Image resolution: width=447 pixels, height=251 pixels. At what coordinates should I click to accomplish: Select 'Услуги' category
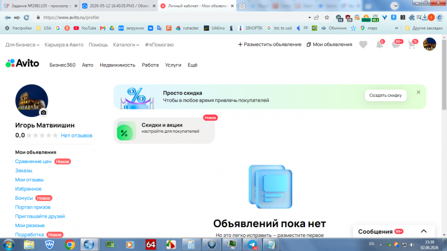(173, 65)
